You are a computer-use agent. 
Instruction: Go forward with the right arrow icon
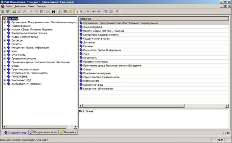click(99, 11)
